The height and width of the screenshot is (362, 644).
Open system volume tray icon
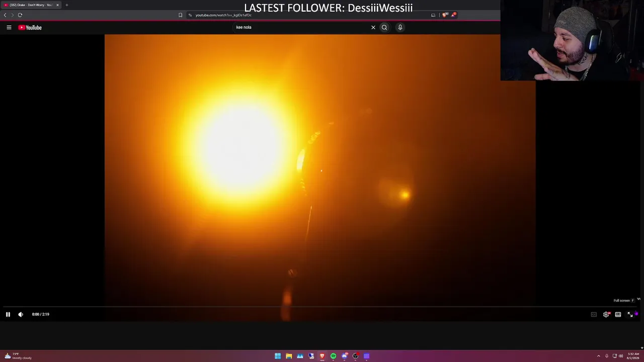(x=621, y=356)
